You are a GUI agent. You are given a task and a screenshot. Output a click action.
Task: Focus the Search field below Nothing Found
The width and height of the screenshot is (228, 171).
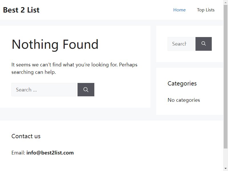click(x=44, y=89)
